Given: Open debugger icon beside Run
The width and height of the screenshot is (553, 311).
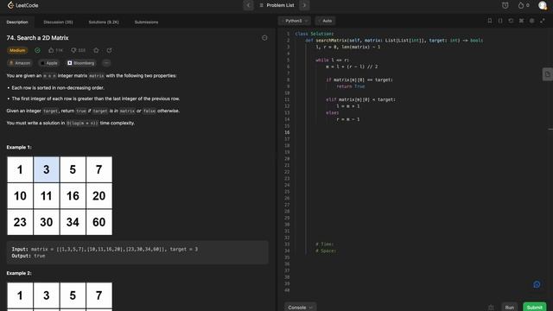Looking at the screenshot, I should [491, 308].
